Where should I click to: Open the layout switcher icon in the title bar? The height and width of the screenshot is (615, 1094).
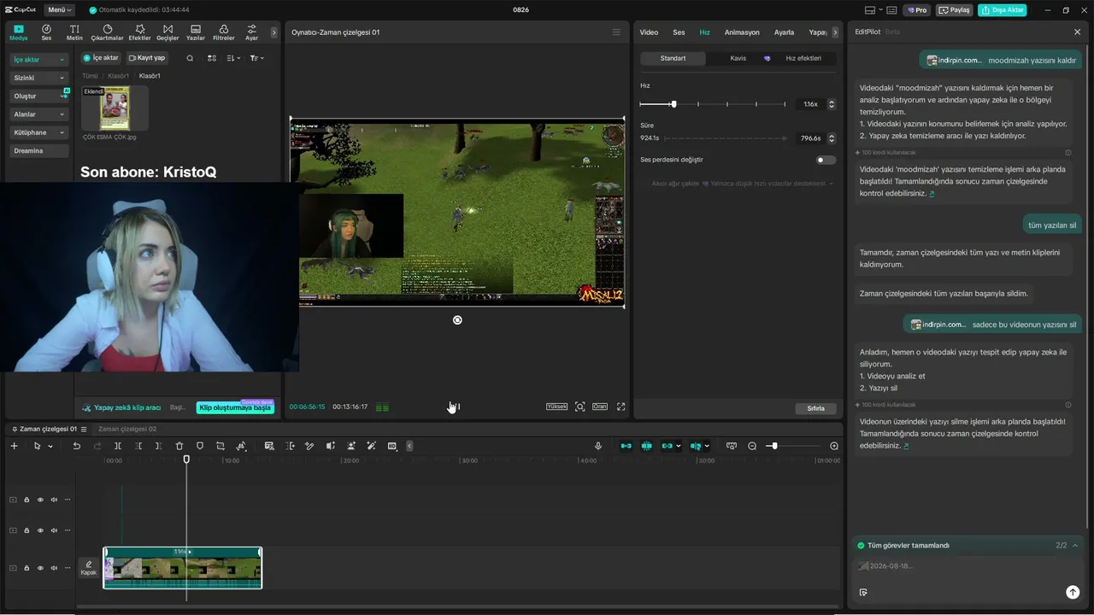[x=870, y=10]
